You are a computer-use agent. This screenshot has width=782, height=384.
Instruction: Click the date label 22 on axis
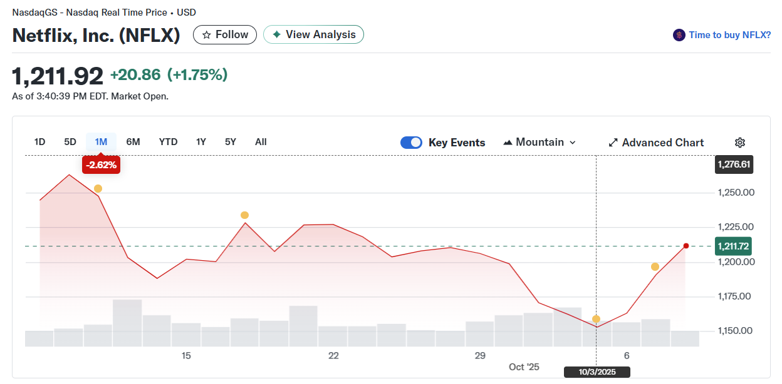point(333,356)
